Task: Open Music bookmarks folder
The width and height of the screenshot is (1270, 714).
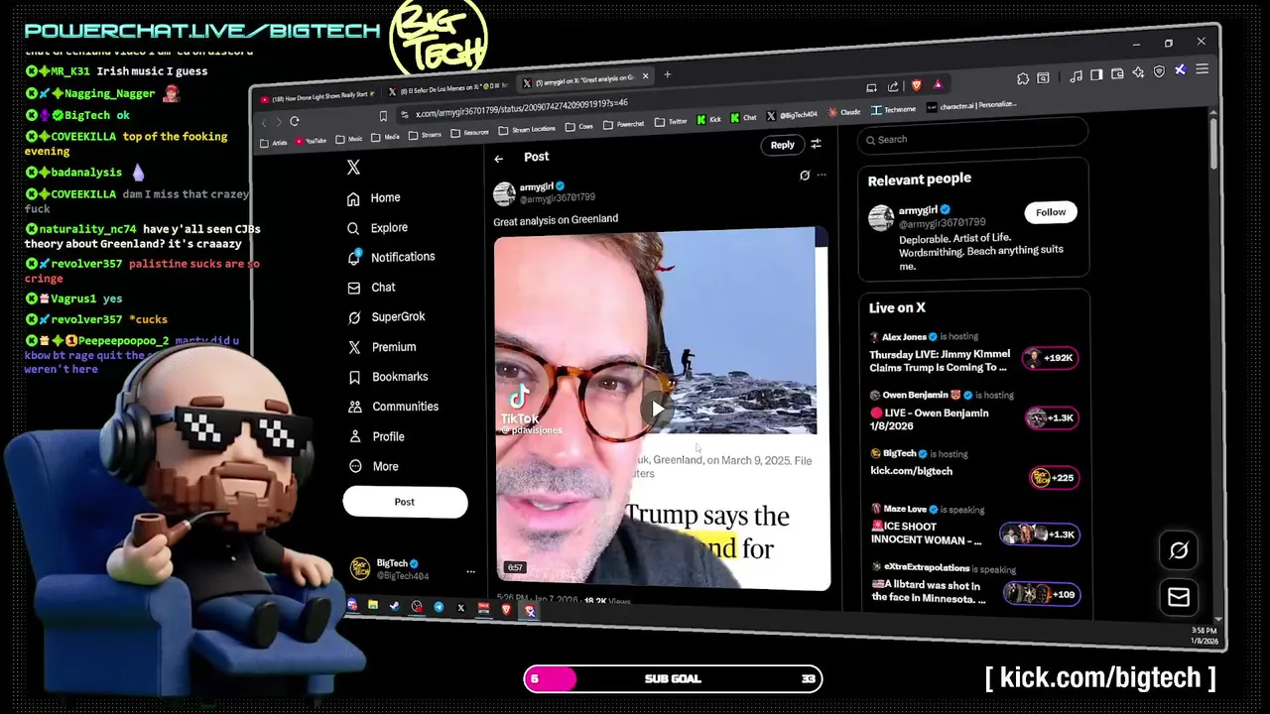Action: 348,139
